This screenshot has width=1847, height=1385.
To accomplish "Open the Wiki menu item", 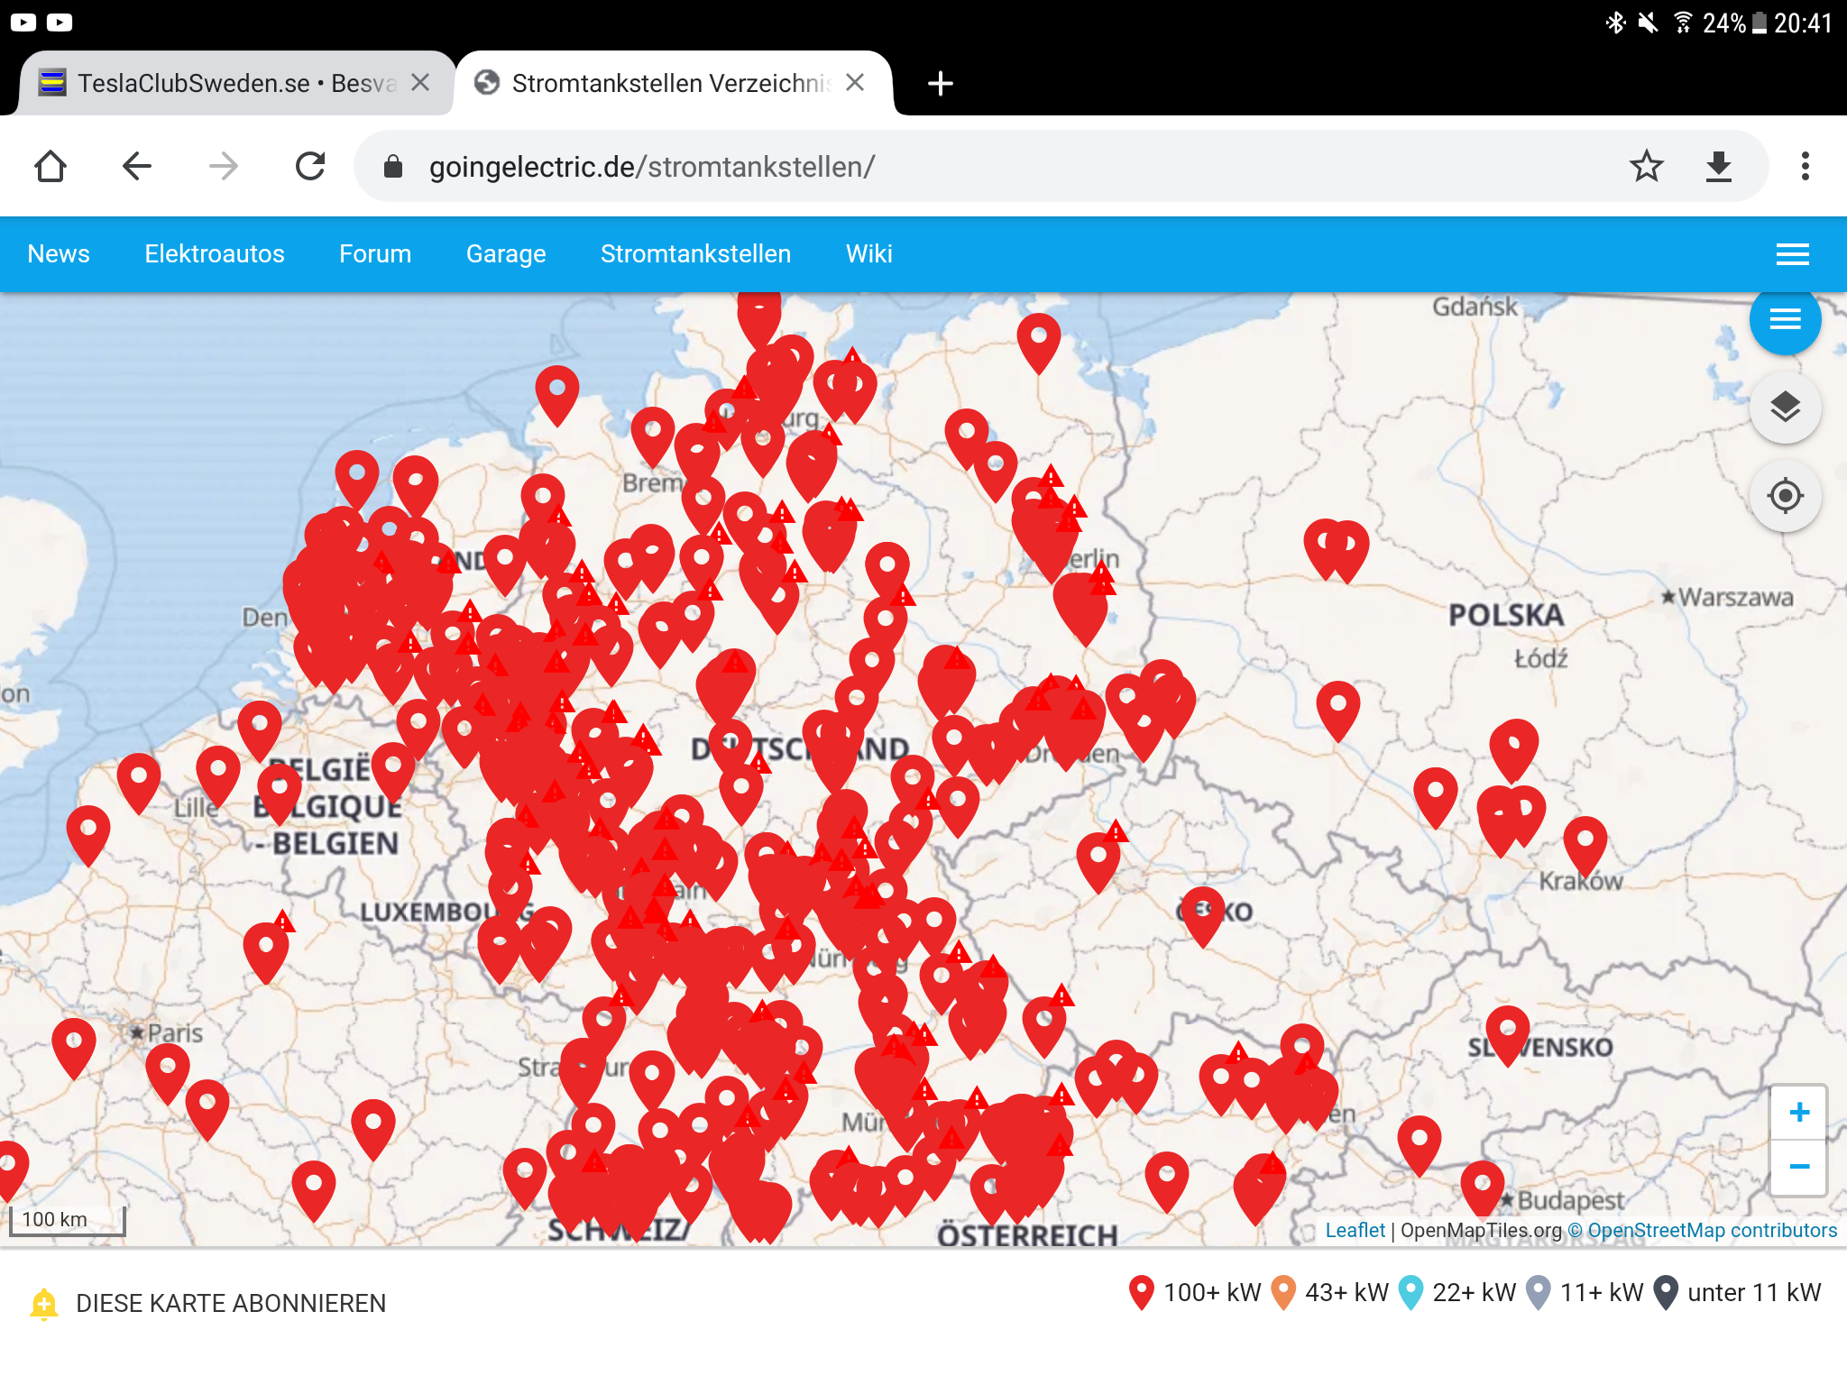I will tap(869, 254).
